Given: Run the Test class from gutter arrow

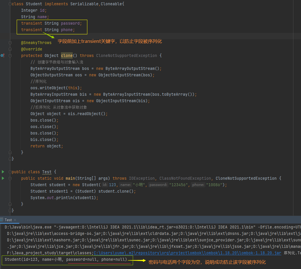Looking at the screenshot, I should (x=3, y=172).
